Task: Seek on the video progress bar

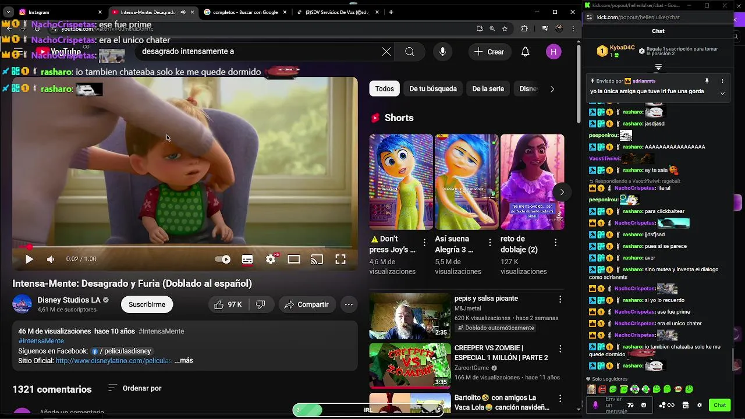Action: [185, 247]
